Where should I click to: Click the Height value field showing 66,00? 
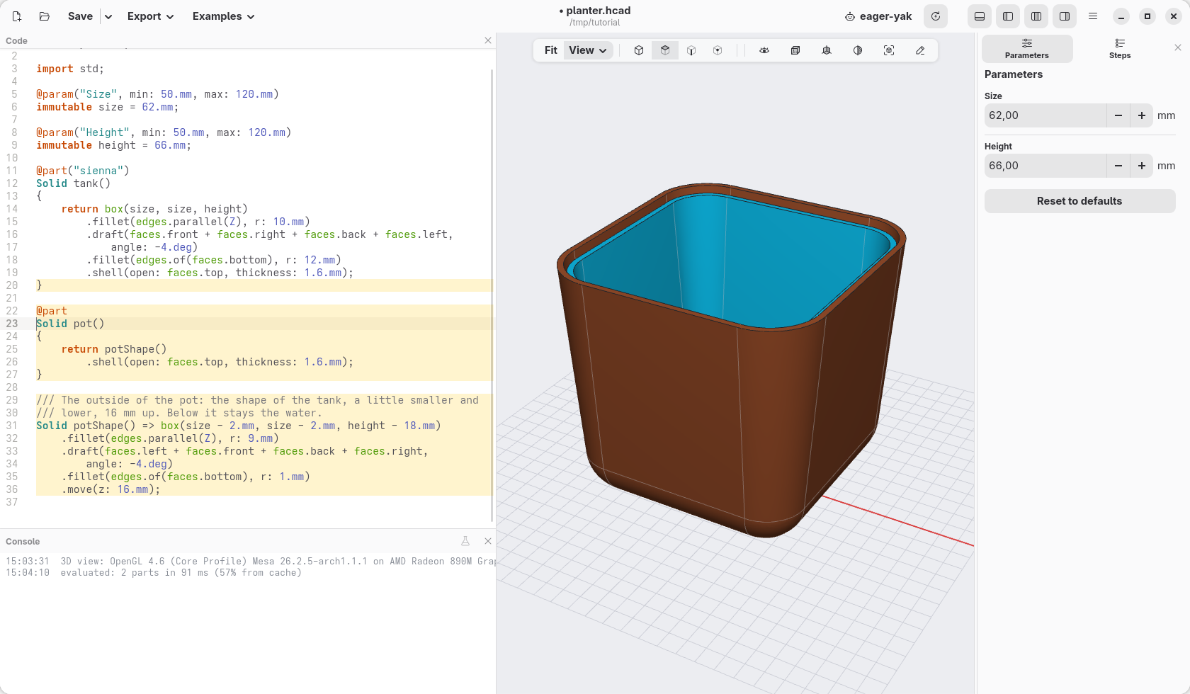coord(1045,166)
